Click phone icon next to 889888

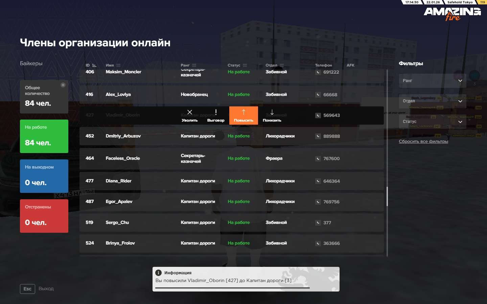pyautogui.click(x=318, y=136)
